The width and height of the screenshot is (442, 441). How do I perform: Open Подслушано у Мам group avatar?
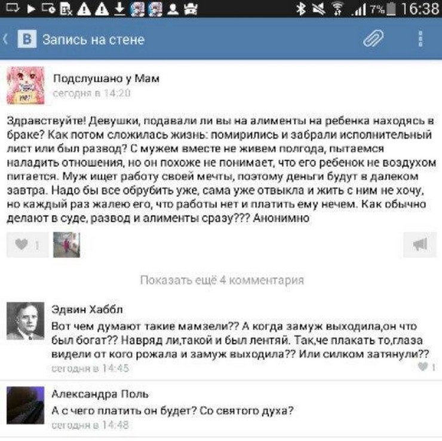pos(26,85)
